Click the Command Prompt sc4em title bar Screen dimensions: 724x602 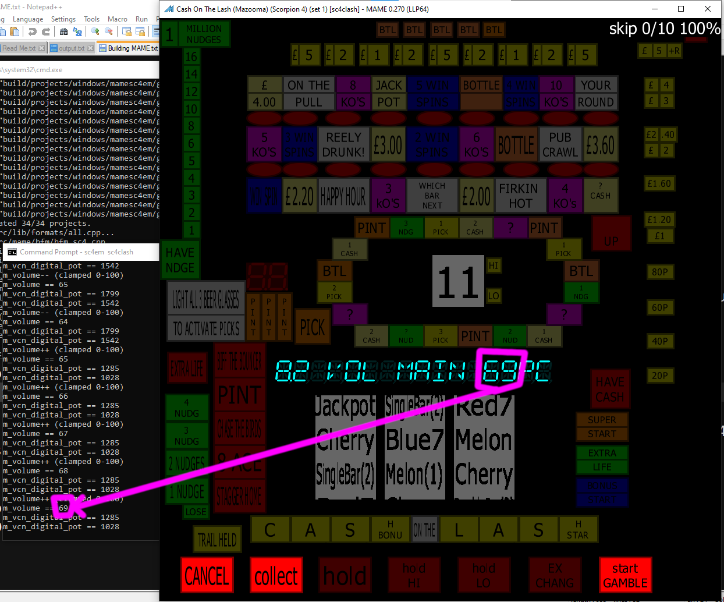80,252
